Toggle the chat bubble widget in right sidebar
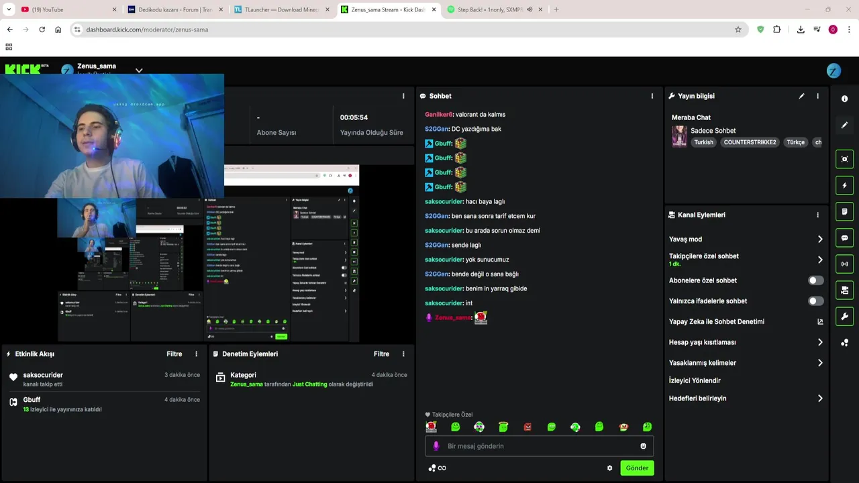Image resolution: width=859 pixels, height=483 pixels. pyautogui.click(x=844, y=237)
